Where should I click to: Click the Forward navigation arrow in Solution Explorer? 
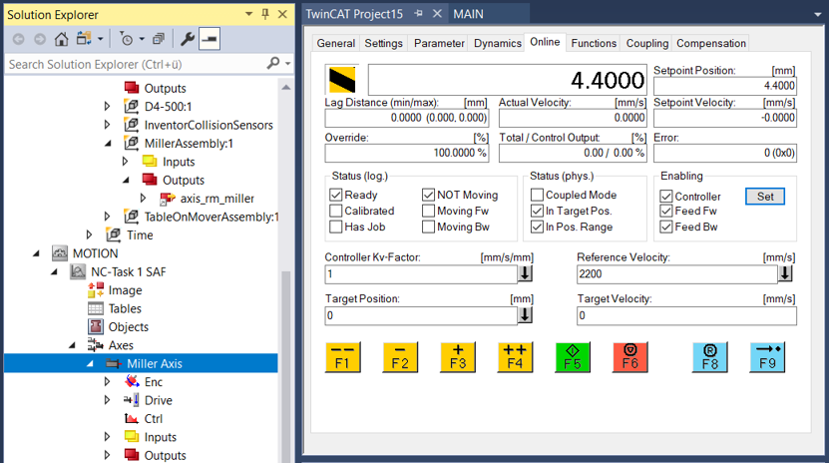pos(40,39)
